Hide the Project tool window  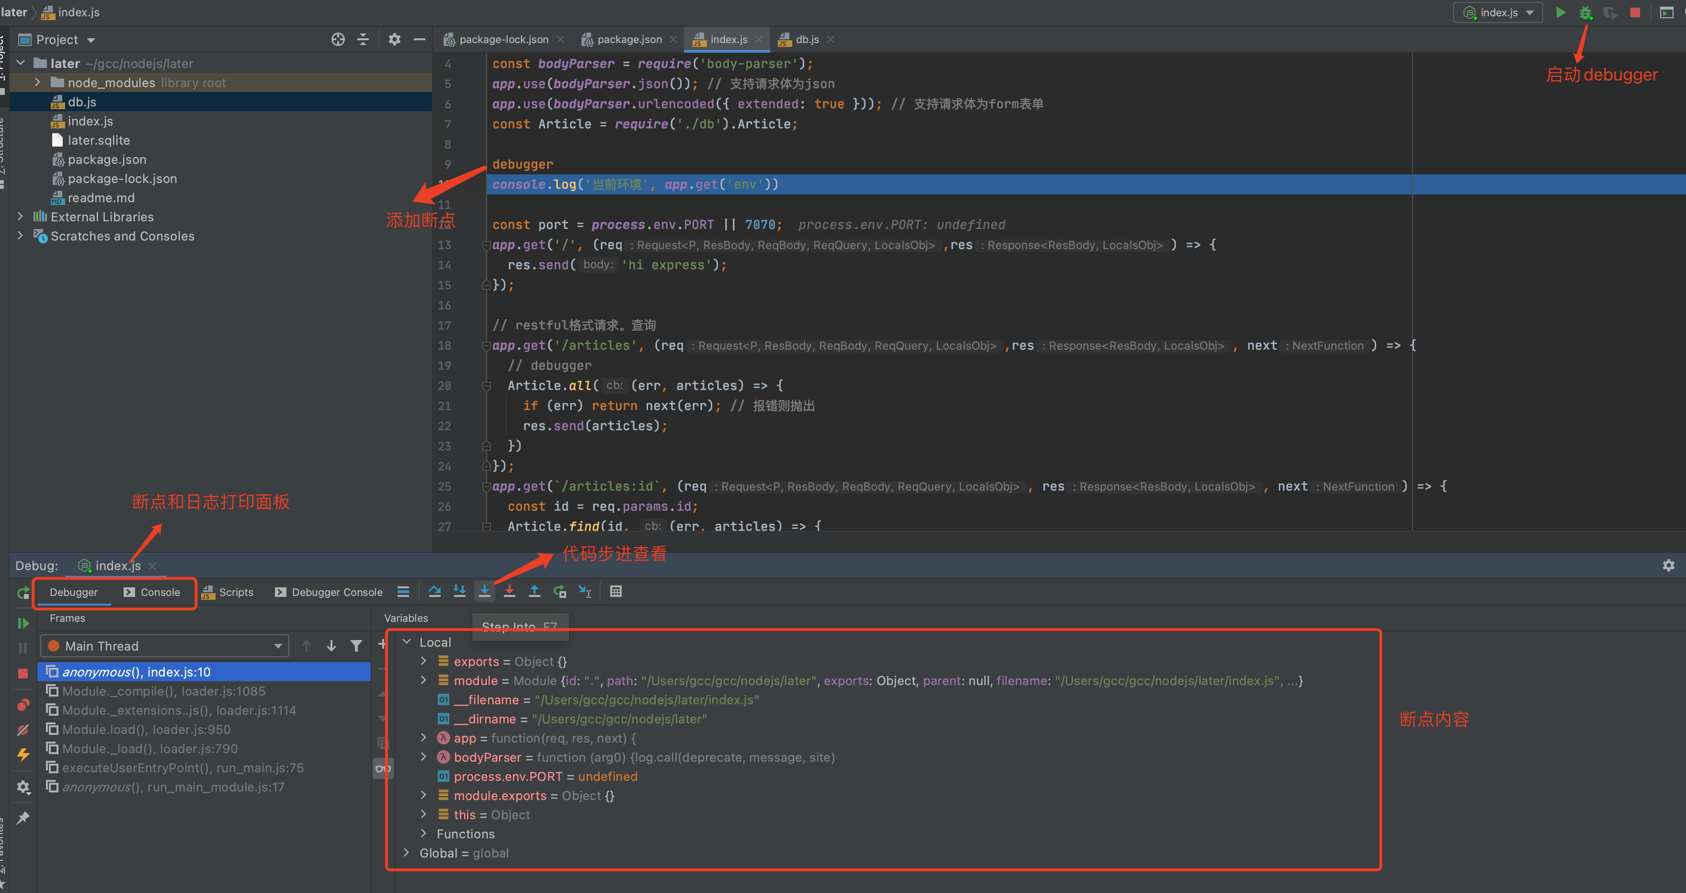[420, 39]
